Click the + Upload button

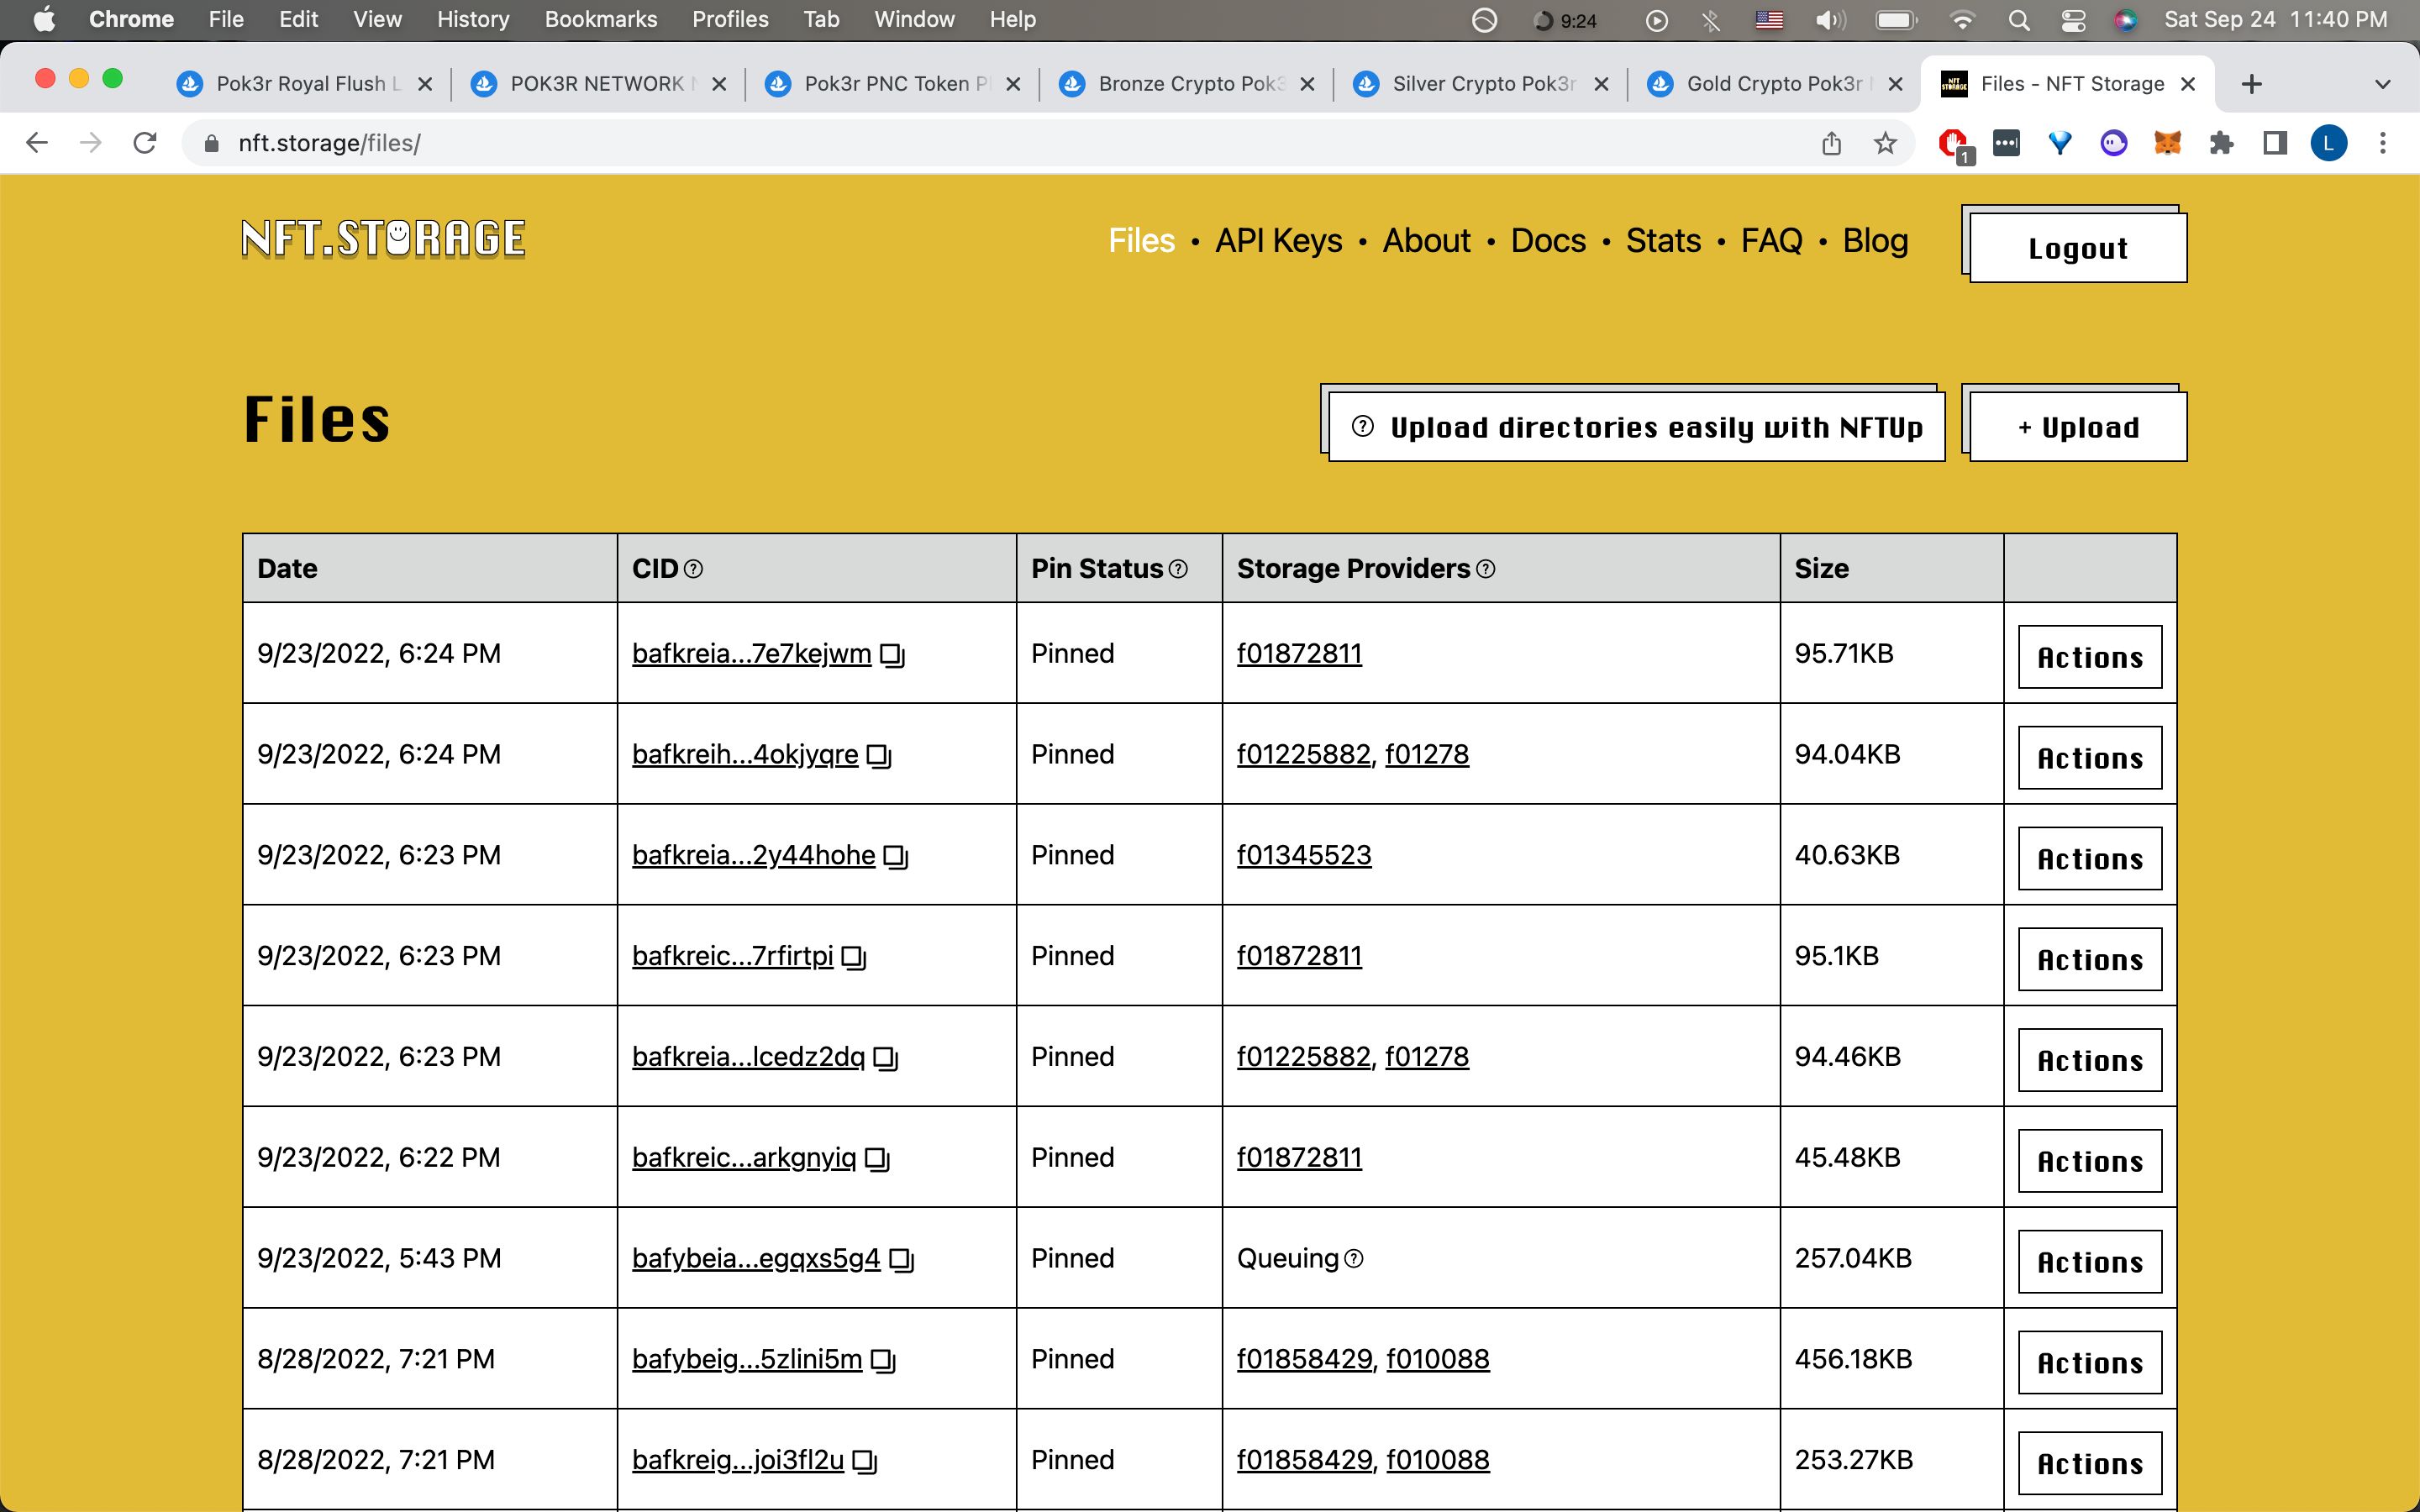[x=2078, y=427]
